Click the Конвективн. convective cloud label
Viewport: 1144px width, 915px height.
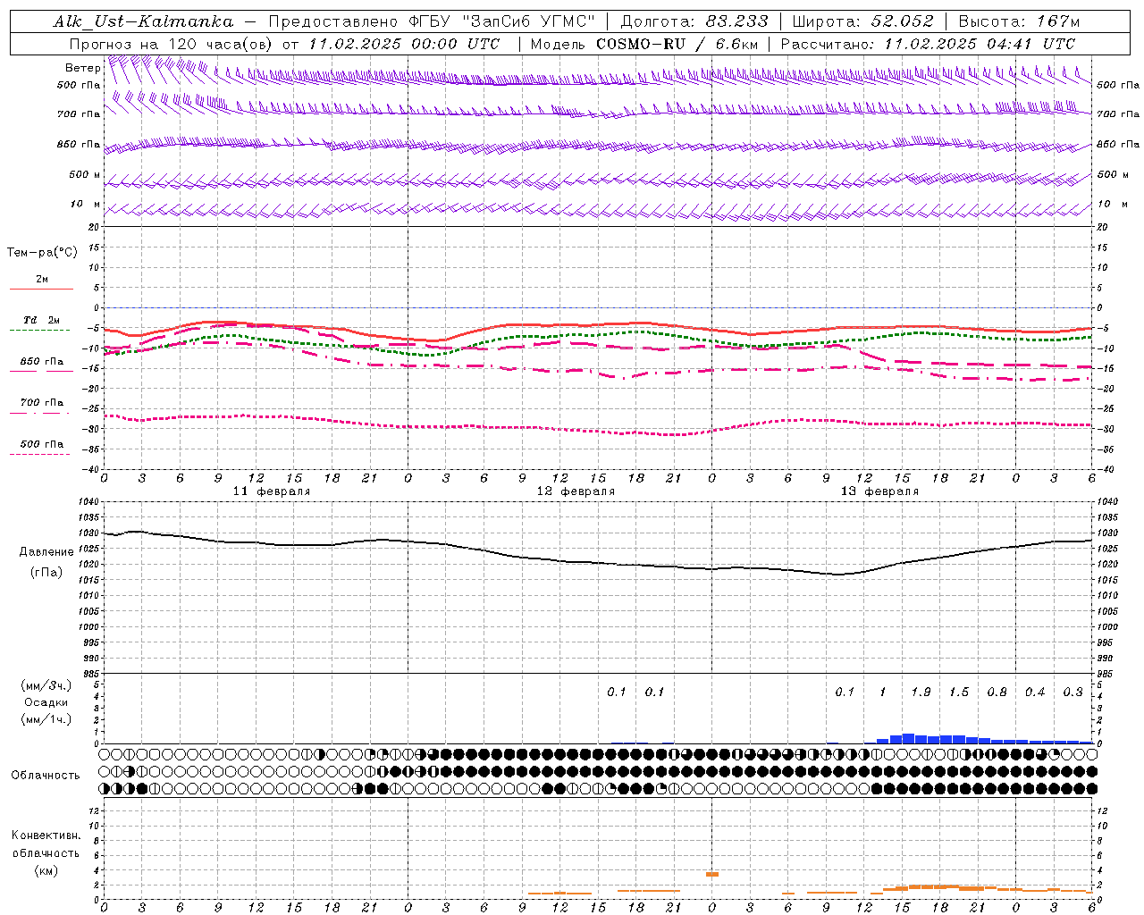[x=46, y=835]
